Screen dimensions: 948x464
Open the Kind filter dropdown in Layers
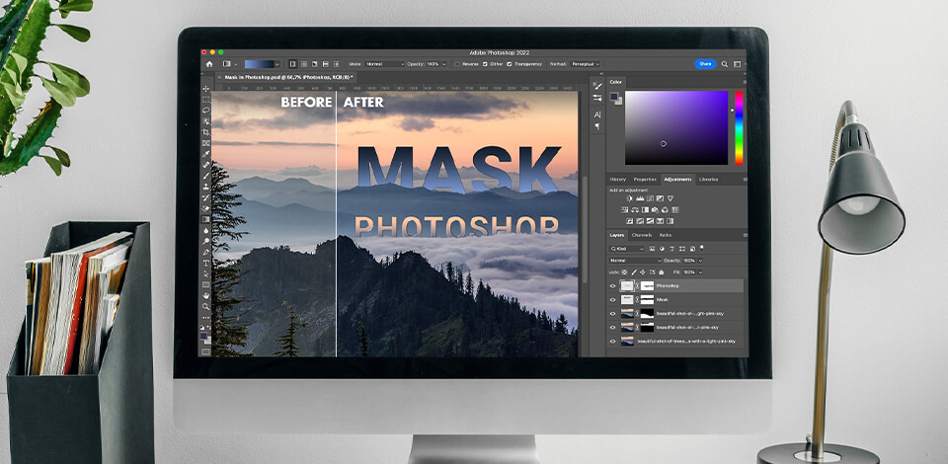[626, 249]
